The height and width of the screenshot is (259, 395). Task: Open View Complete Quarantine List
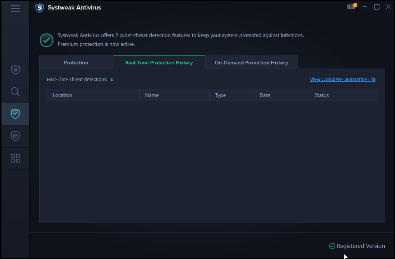pyautogui.click(x=342, y=79)
